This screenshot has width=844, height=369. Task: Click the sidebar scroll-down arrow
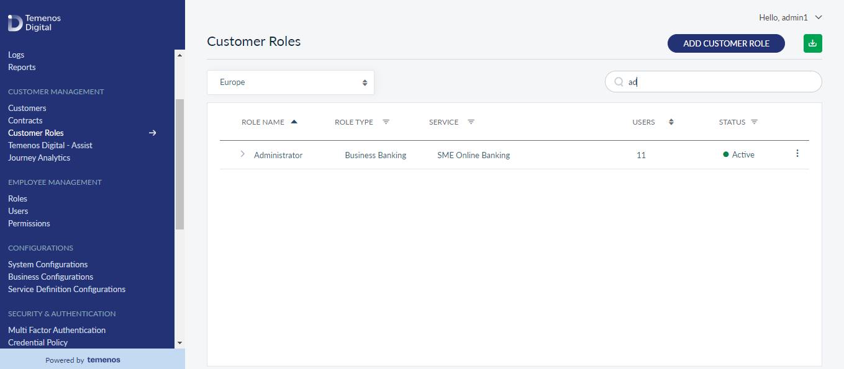click(x=180, y=342)
